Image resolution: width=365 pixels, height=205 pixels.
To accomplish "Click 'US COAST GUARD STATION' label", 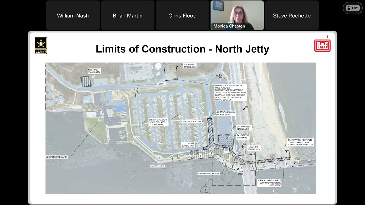I will click(57, 157).
